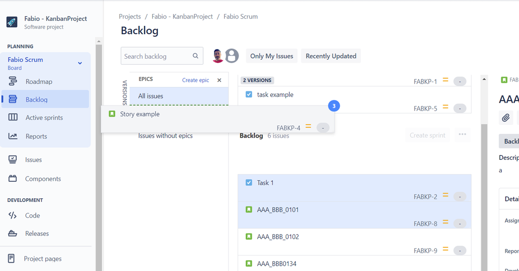
Task: Open the Releases ship icon
Action: (x=13, y=234)
